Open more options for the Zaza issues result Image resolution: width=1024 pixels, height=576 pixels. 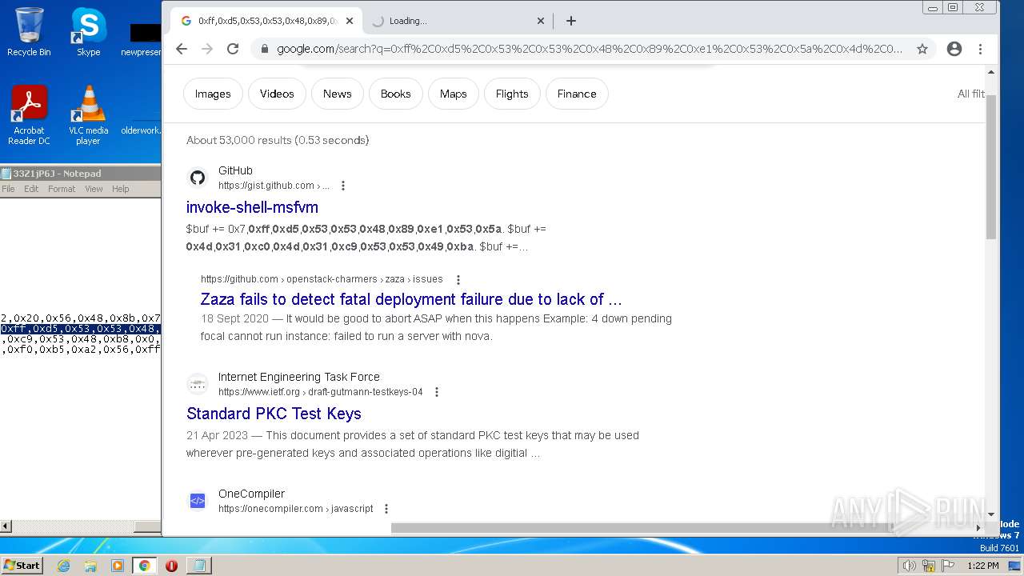click(x=458, y=280)
